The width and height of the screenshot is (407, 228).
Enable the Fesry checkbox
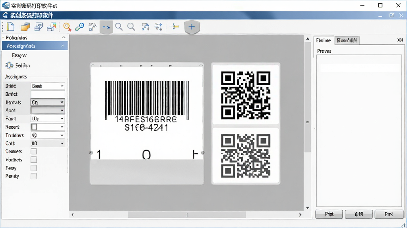[x=34, y=168]
